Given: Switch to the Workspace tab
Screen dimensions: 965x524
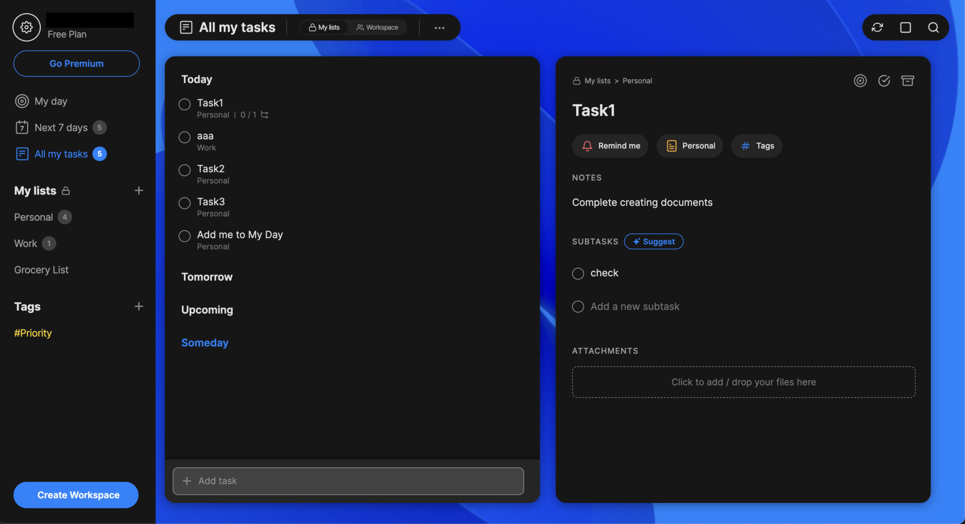Looking at the screenshot, I should click(377, 28).
